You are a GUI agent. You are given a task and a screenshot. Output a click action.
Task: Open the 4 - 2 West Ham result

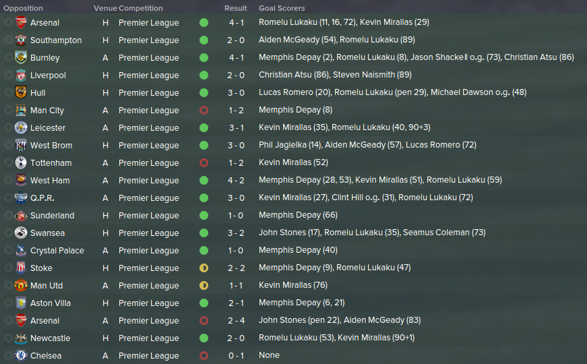coord(237,181)
